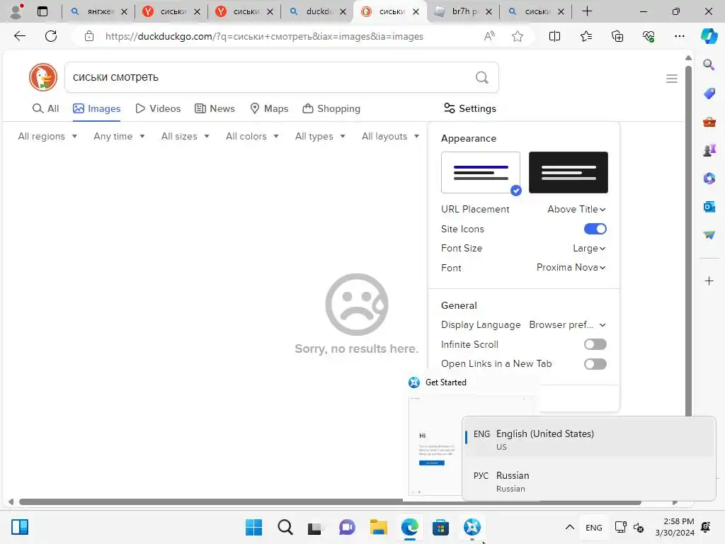Open the sidebar Drop paper-plane icon
This screenshot has width=725, height=544.
(709, 235)
